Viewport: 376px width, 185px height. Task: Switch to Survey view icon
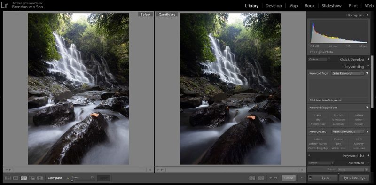click(32, 178)
